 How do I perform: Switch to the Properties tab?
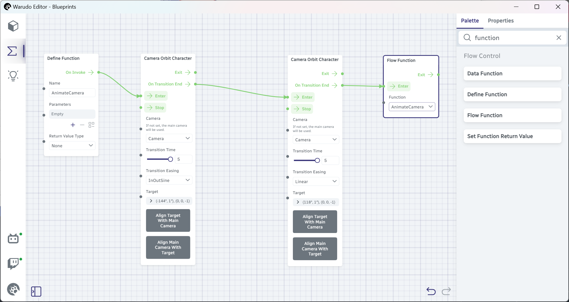coord(500,21)
